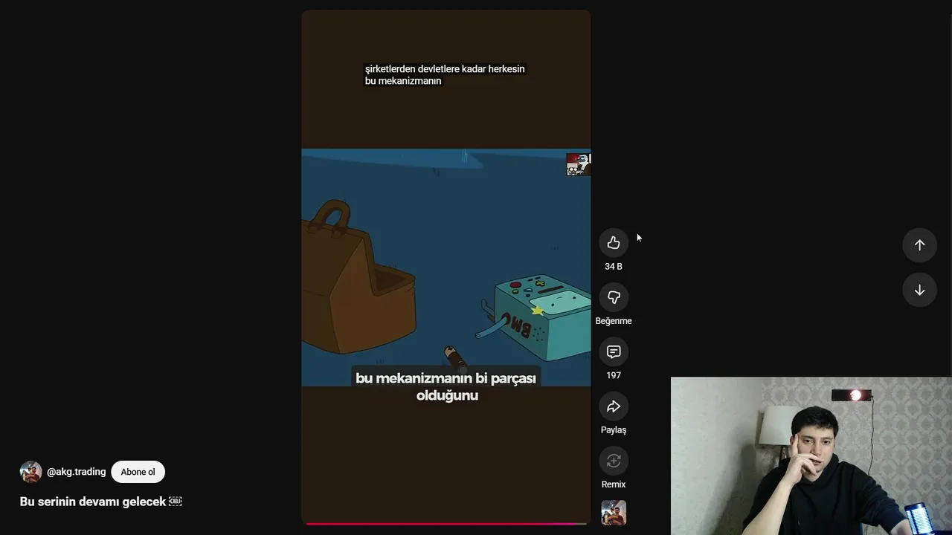Click the Short video to pause playback
The width and height of the screenshot is (952, 535).
click(x=446, y=267)
